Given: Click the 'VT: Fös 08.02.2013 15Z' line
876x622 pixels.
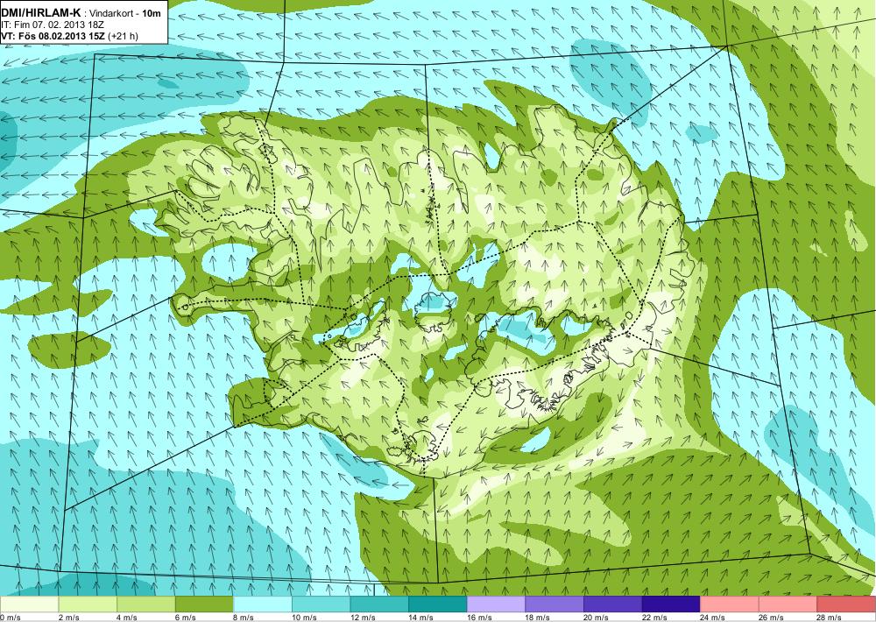Looking at the screenshot, I should pyautogui.click(x=53, y=36).
